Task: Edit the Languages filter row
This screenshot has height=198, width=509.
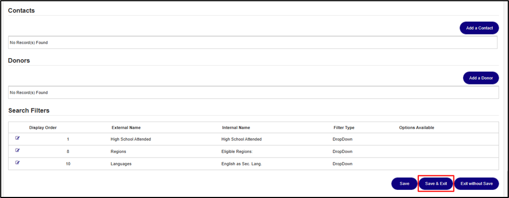Action: pyautogui.click(x=18, y=162)
